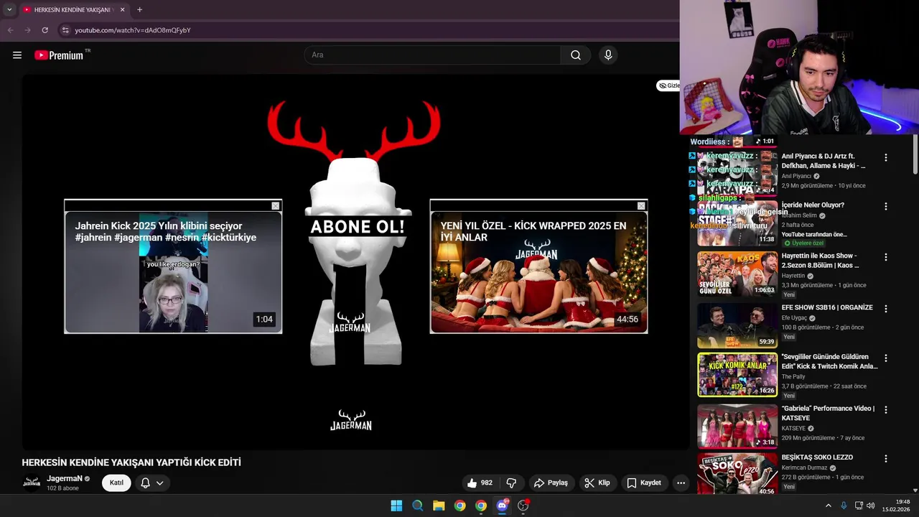
Task: Open options for EFE SHOW S3B16 video
Action: (x=885, y=309)
